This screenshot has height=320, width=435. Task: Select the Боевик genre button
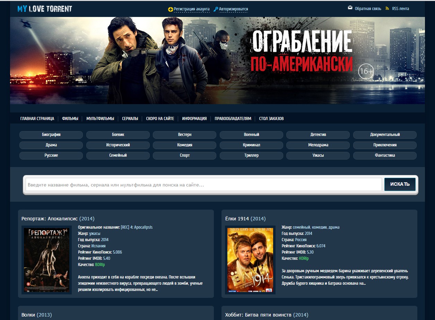(x=118, y=135)
